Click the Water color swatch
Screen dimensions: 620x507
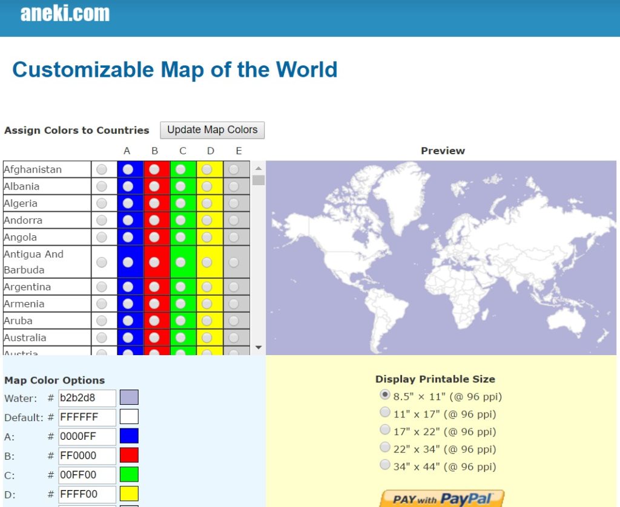[x=129, y=397]
